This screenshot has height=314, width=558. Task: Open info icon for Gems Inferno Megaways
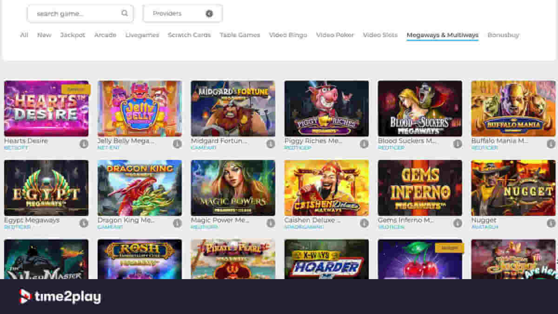458,223
